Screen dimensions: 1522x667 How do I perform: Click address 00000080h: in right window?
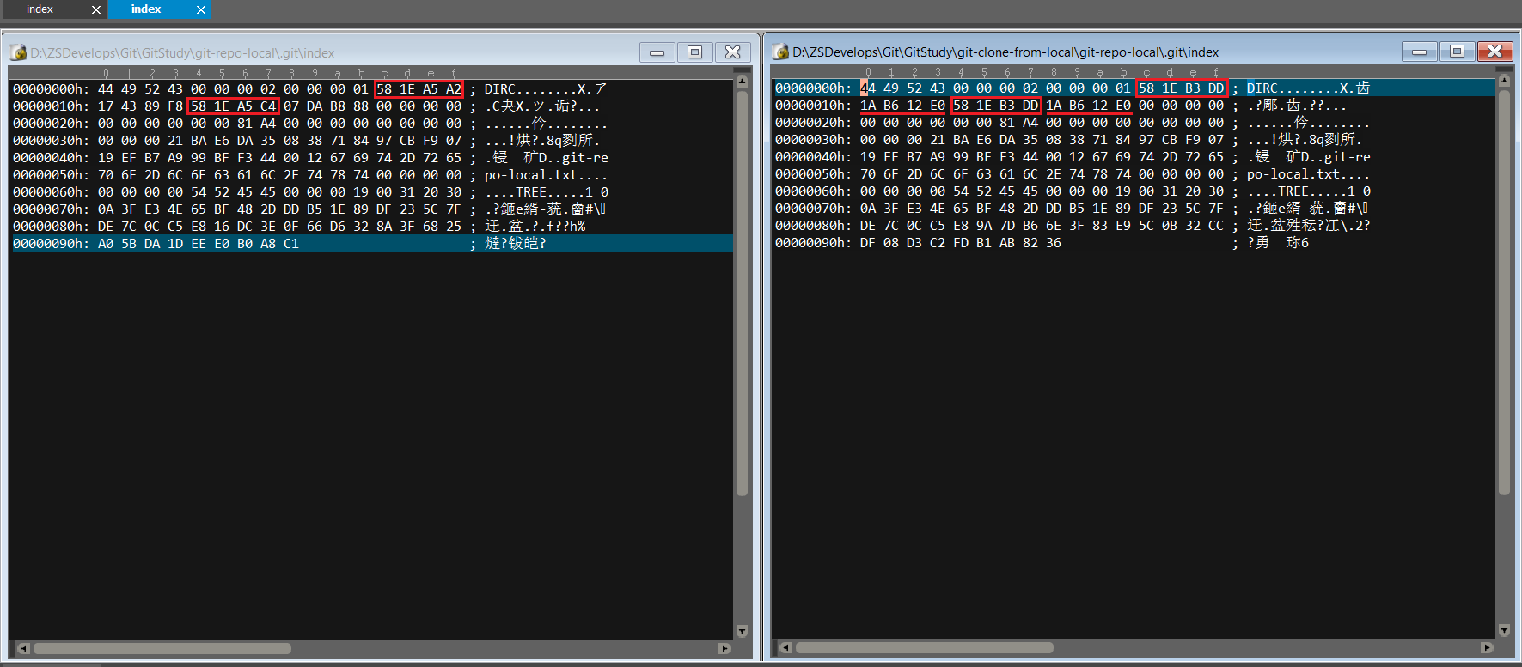(814, 226)
